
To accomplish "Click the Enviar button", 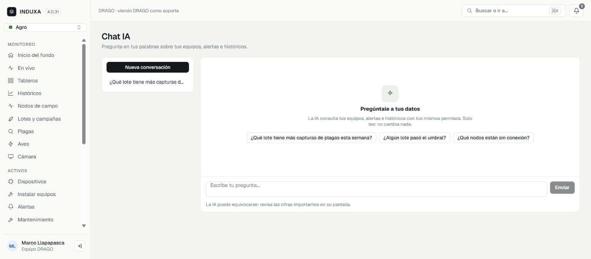I will [562, 188].
